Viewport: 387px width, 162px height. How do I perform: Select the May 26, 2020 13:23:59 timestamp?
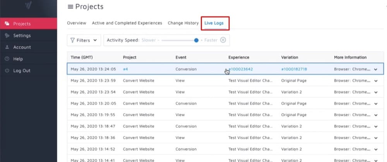[x=93, y=80]
